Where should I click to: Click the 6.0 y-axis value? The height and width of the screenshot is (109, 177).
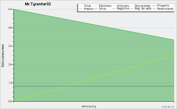[10, 9]
